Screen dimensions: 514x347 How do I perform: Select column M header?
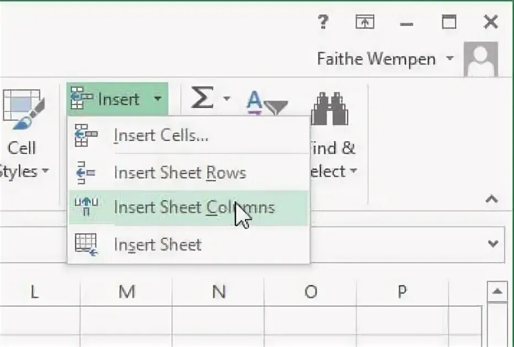point(127,291)
